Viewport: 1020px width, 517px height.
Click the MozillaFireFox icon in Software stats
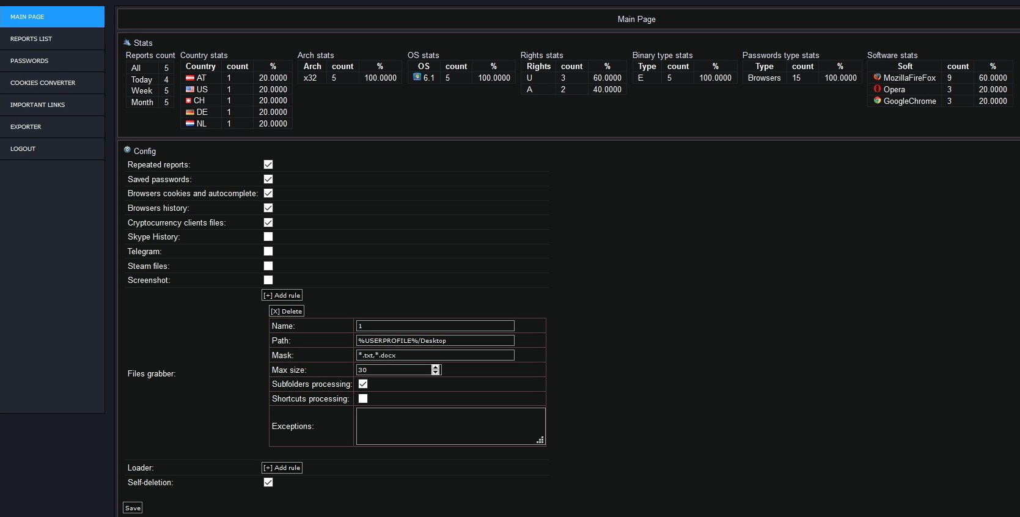(x=877, y=78)
